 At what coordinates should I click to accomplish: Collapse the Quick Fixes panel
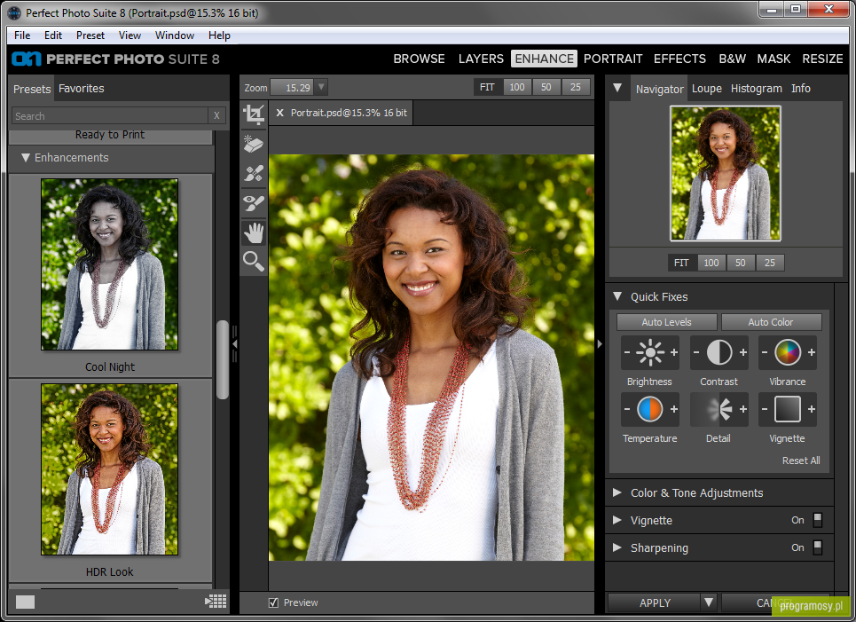[617, 296]
